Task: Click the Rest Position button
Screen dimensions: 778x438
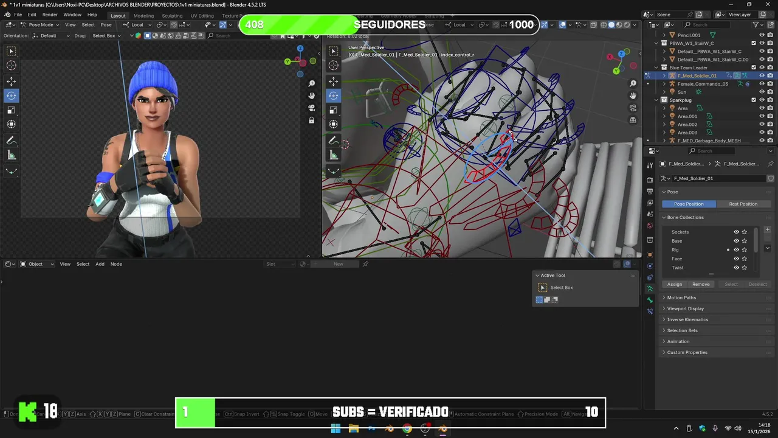Action: (743, 204)
